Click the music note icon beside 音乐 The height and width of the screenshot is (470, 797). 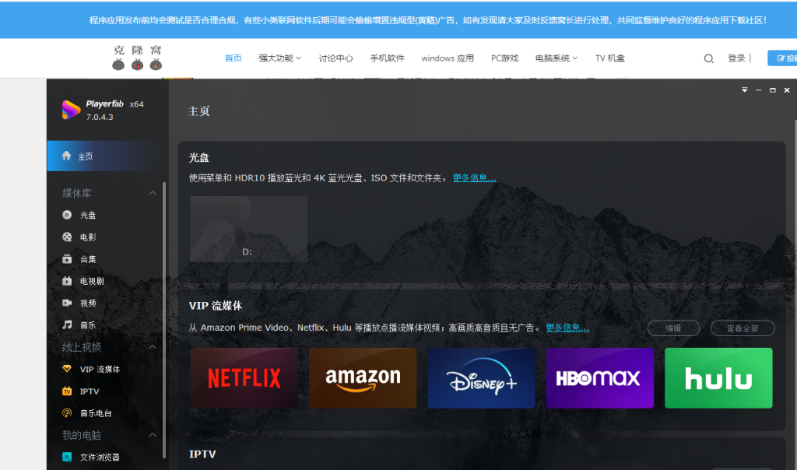coord(67,324)
